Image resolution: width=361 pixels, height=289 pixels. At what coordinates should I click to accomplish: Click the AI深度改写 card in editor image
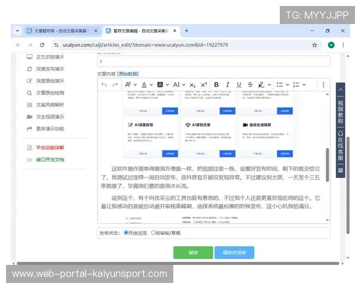(x=150, y=138)
